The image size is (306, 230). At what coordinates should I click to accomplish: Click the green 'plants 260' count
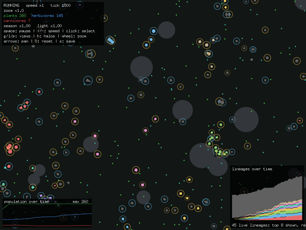[15, 16]
